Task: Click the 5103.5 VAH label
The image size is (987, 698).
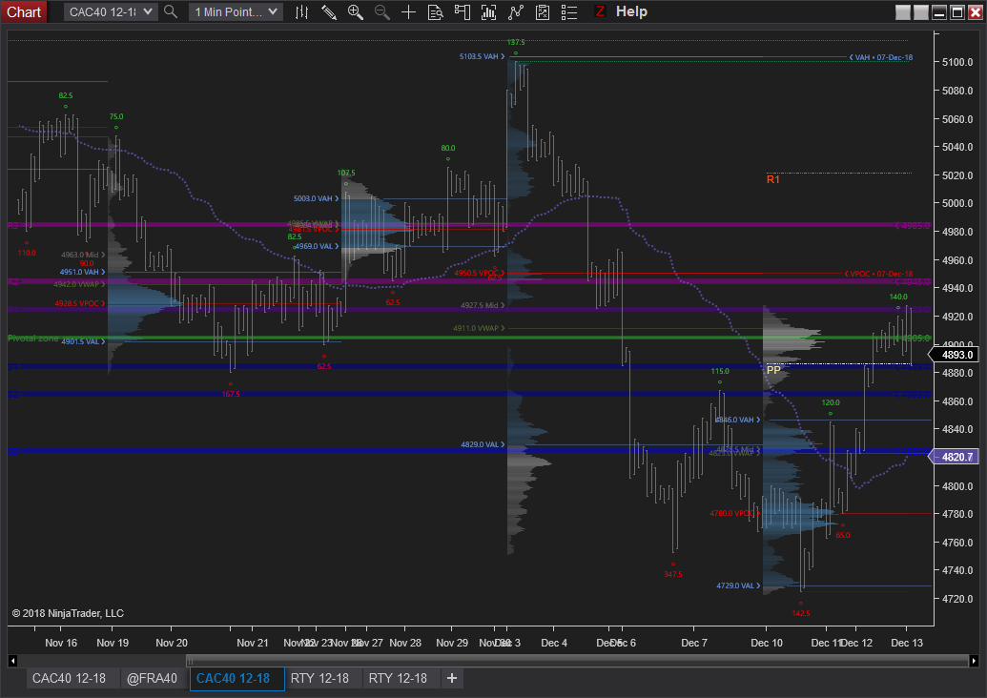Action: click(482, 56)
